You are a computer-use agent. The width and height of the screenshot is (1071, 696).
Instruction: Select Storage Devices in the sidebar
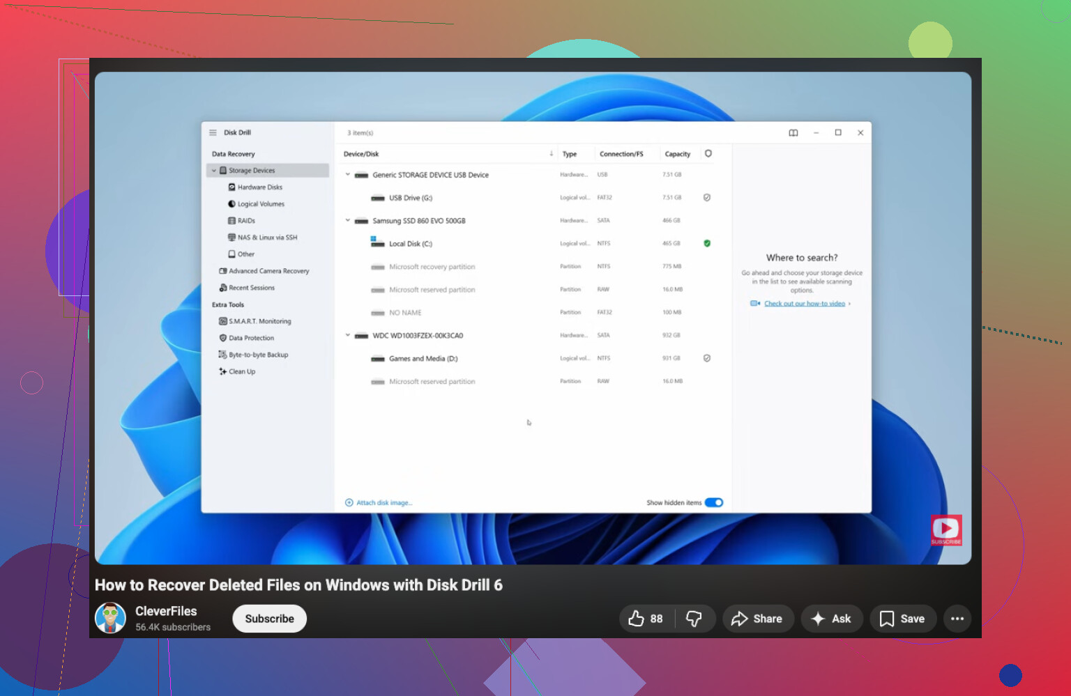[268, 171]
